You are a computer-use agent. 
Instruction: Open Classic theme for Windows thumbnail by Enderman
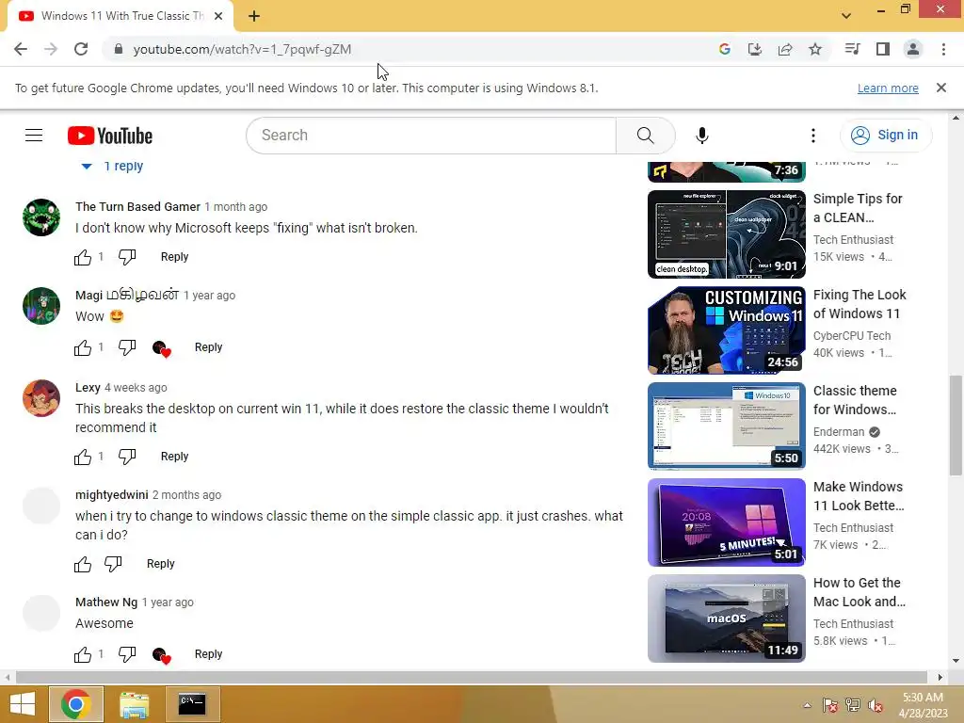(726, 426)
